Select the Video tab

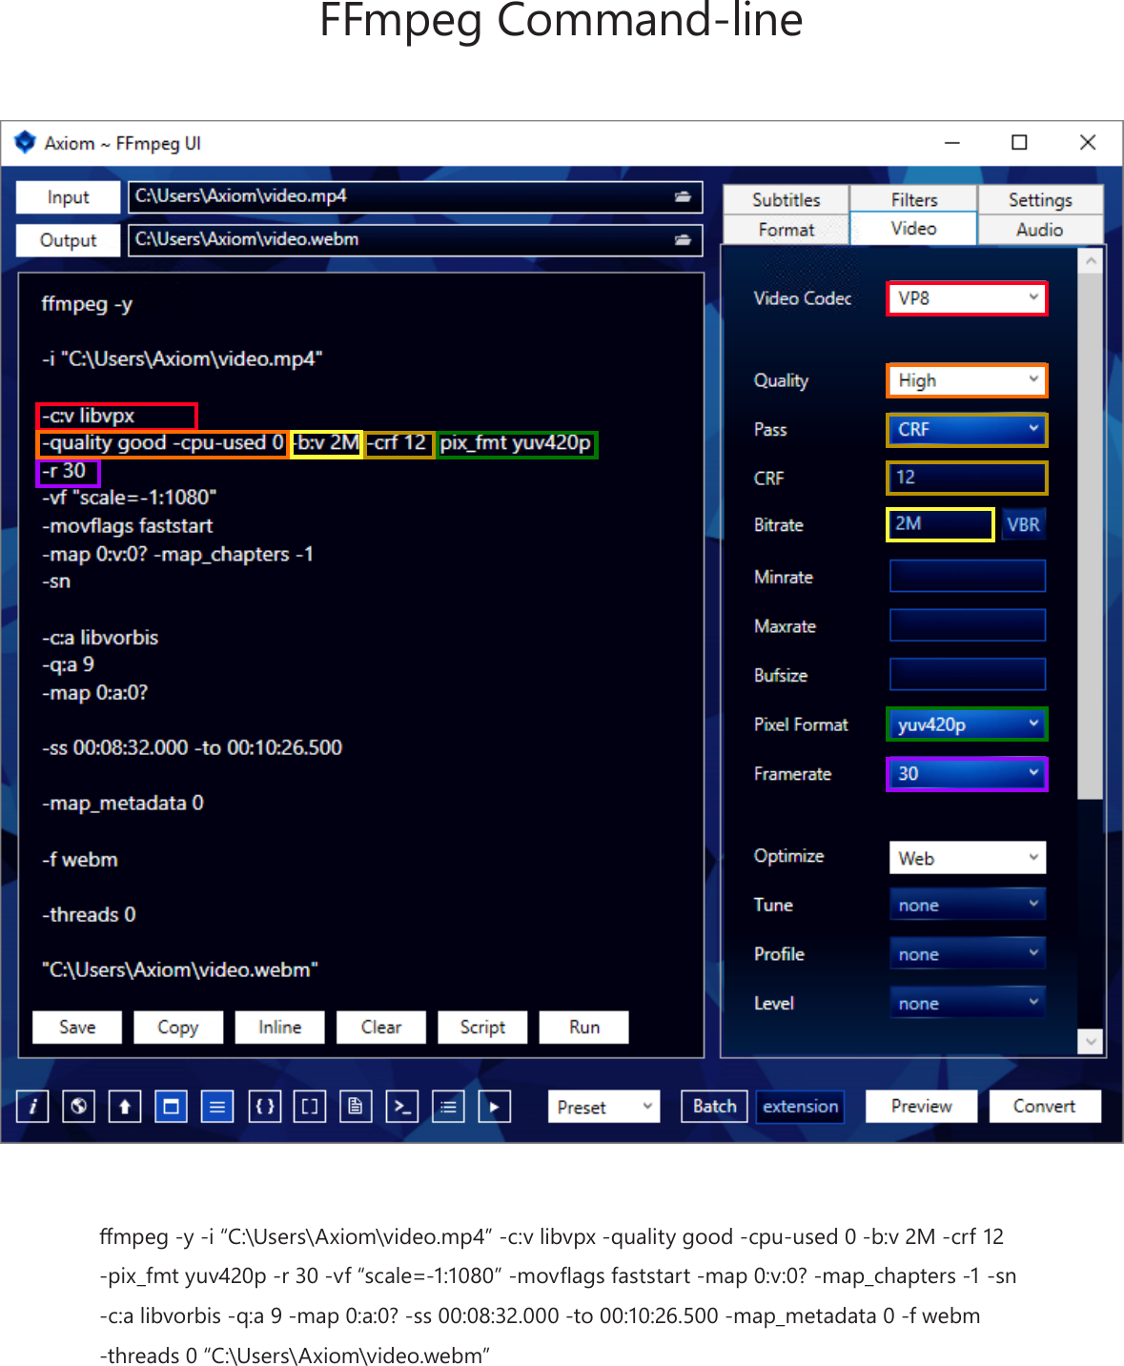(913, 229)
